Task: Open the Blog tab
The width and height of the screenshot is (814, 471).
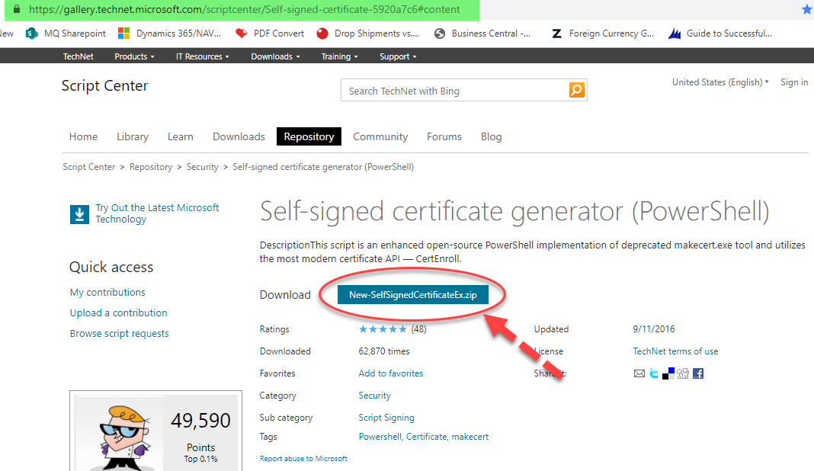Action: pos(491,136)
